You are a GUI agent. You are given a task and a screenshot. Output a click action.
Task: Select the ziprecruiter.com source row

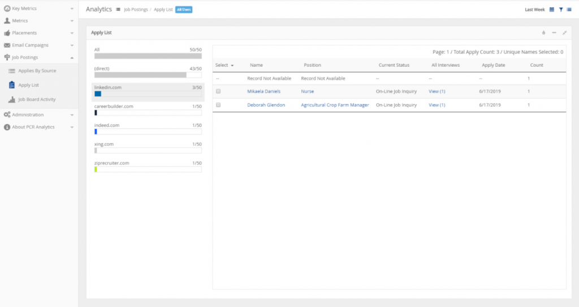[x=148, y=166]
